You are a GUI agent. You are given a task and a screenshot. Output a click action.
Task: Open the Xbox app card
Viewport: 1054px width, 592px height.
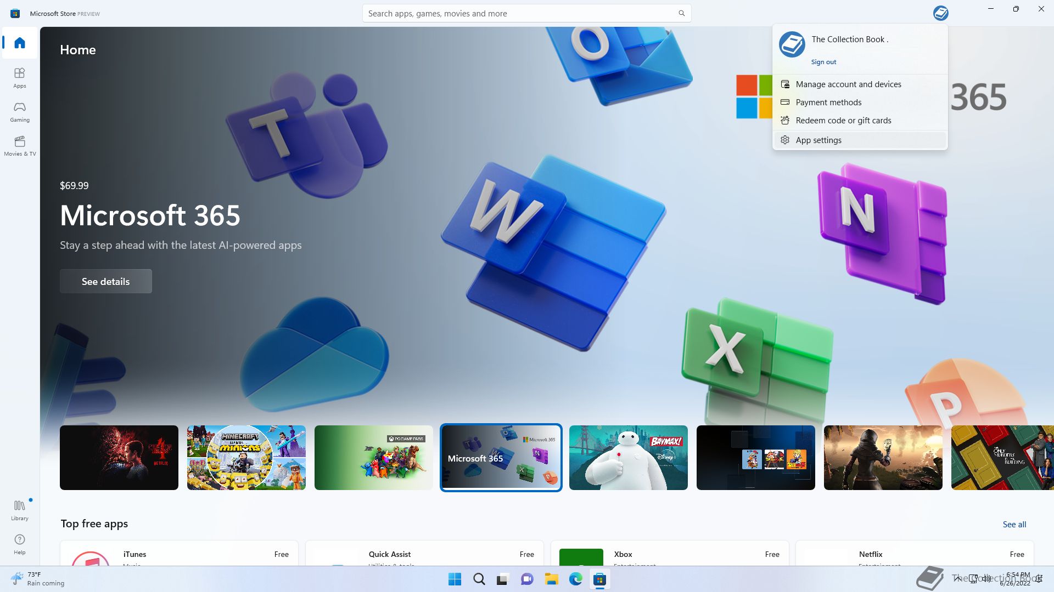(x=670, y=553)
